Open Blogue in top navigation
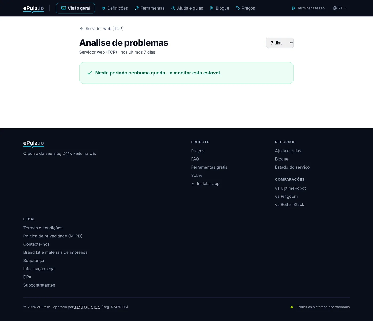The height and width of the screenshot is (321, 373). (220, 8)
